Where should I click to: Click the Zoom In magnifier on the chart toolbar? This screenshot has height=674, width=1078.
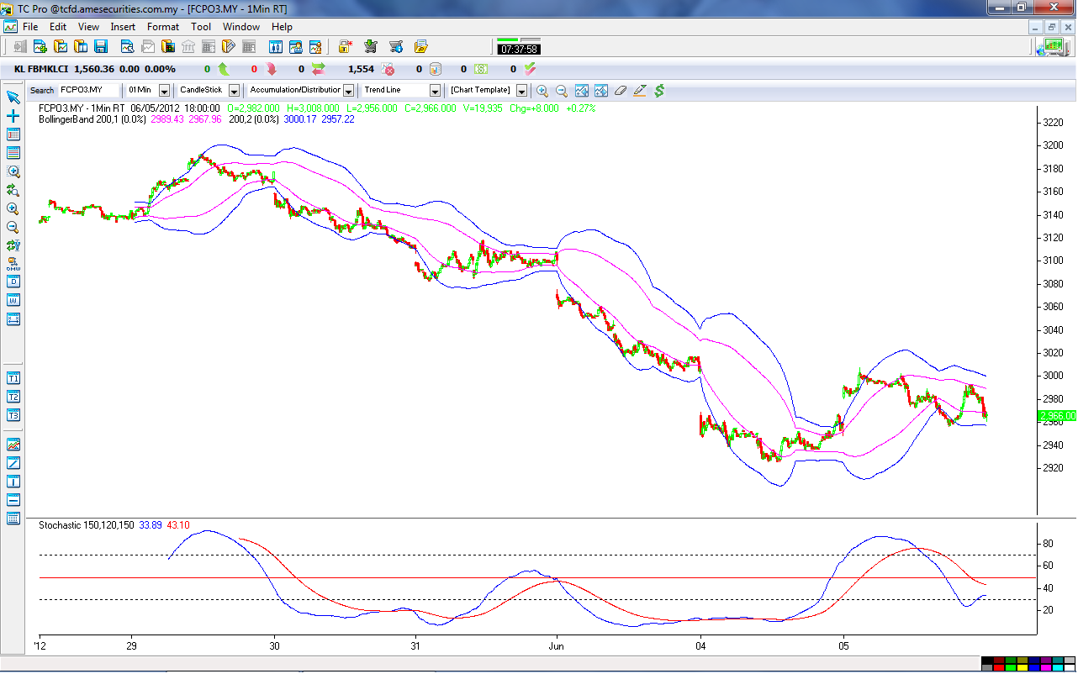tap(543, 90)
